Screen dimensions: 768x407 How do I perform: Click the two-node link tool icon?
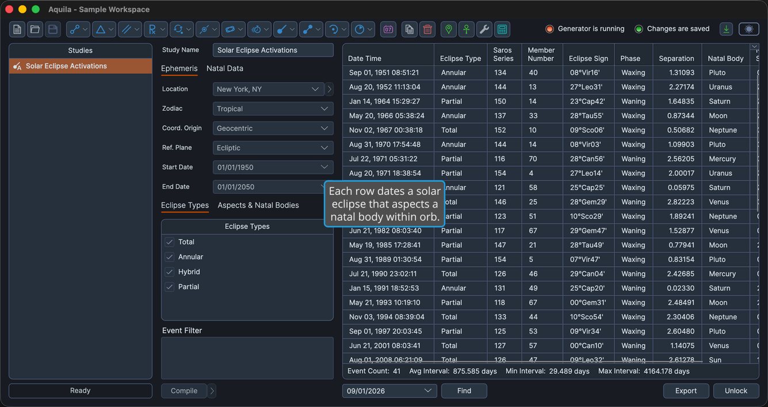[x=74, y=29]
